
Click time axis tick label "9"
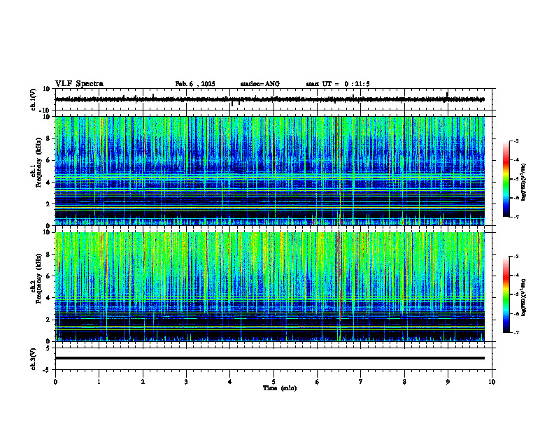coord(448,382)
